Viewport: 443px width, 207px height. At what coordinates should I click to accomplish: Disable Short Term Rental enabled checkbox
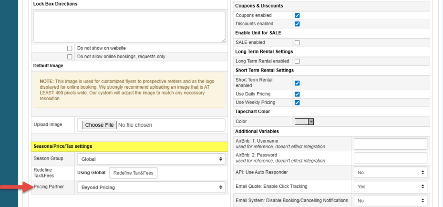[x=297, y=83]
